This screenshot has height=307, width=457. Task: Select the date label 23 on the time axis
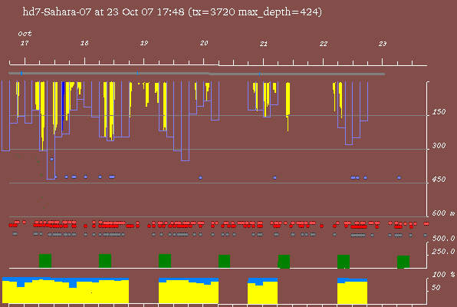point(383,44)
